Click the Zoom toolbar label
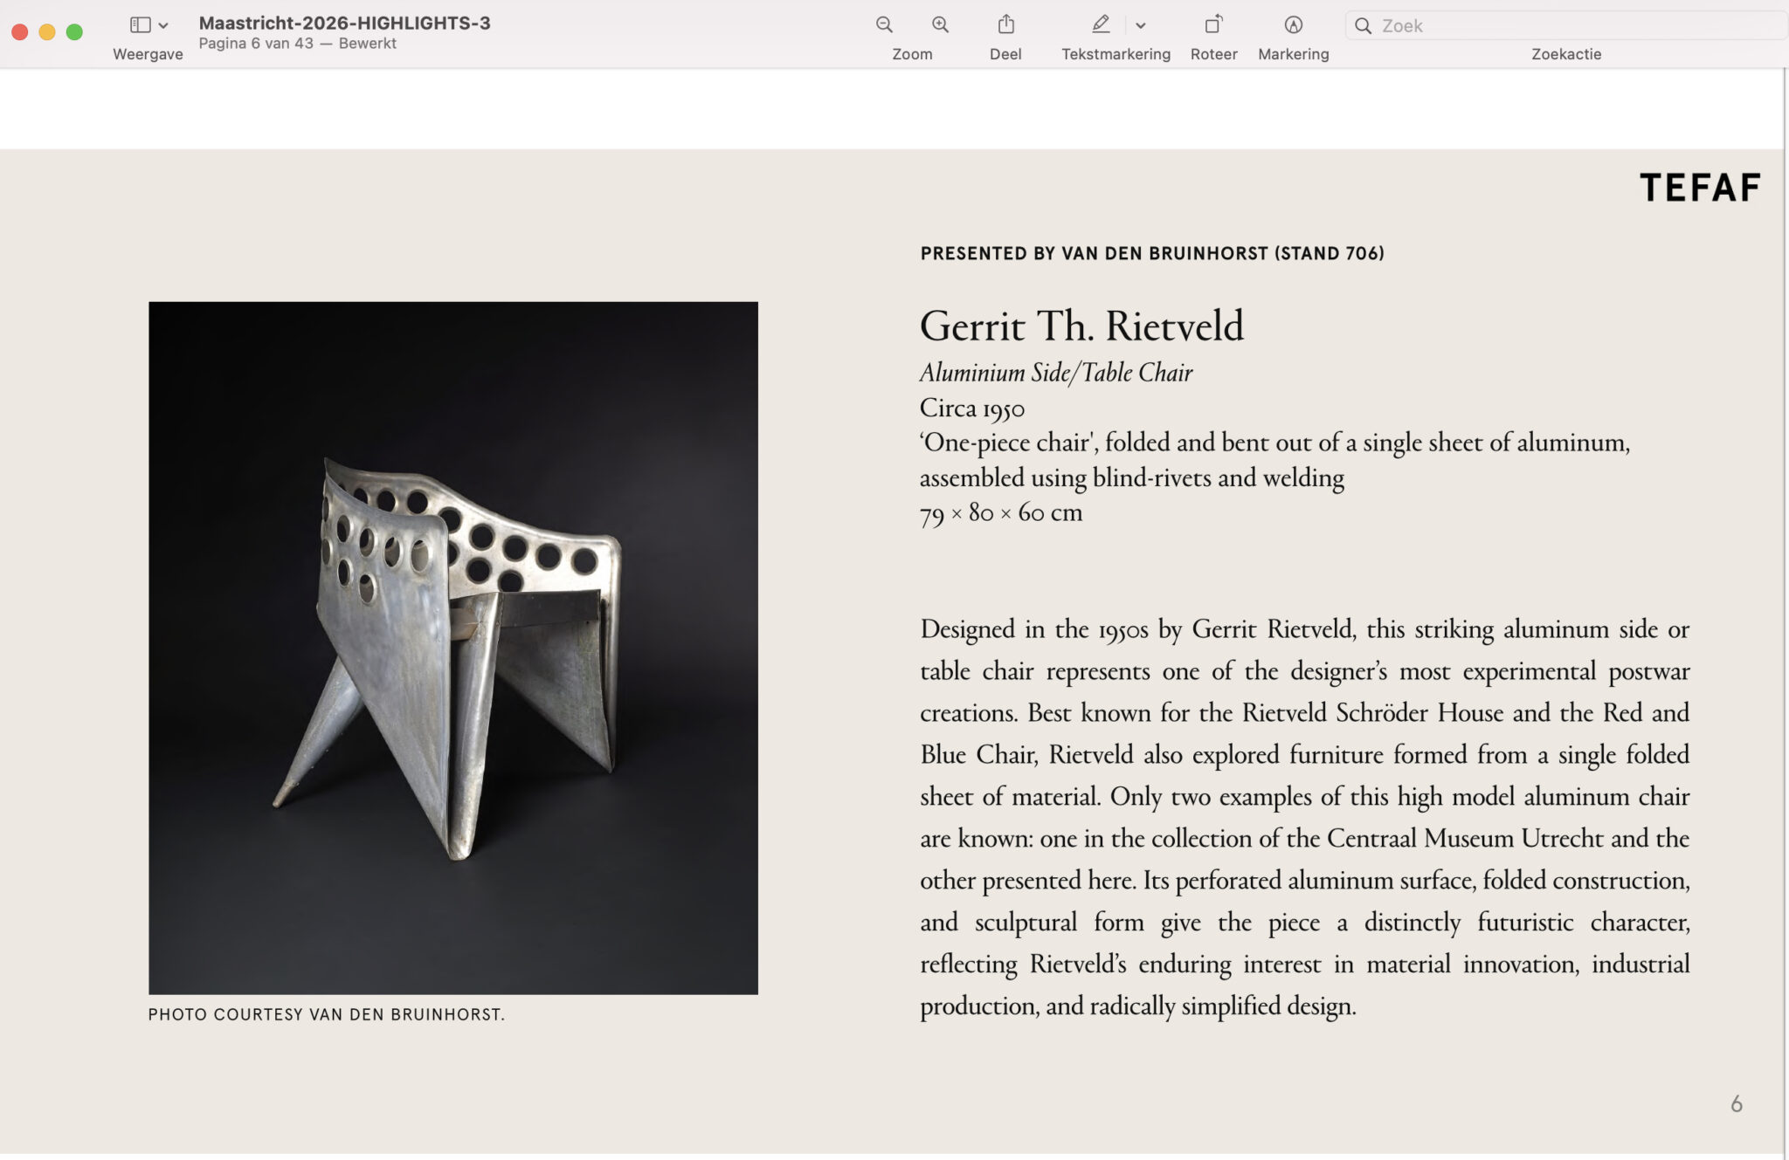1789x1160 pixels. pos(912,54)
